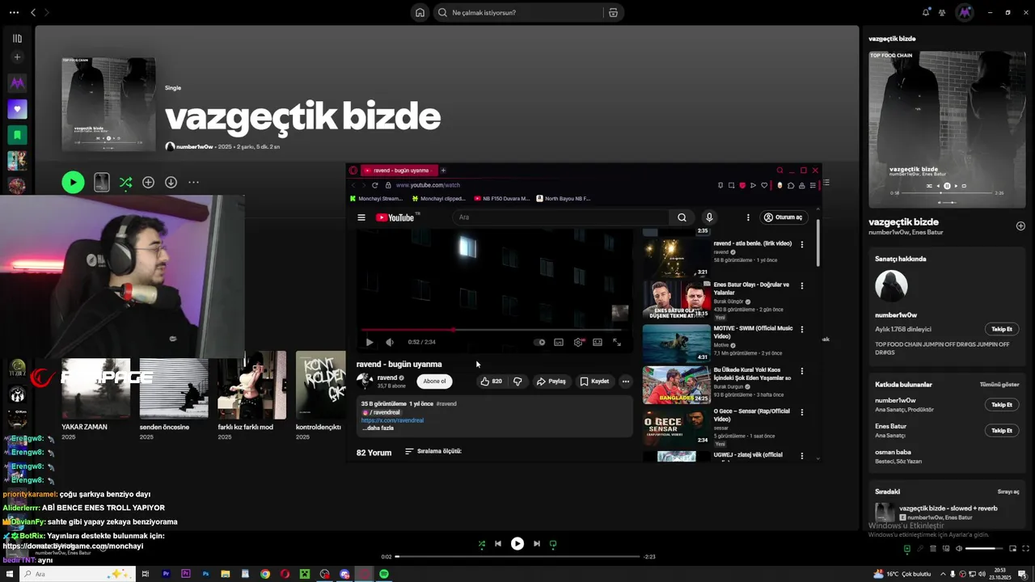The width and height of the screenshot is (1035, 582).
Task: Toggle YouTube autoplay switch
Action: pyautogui.click(x=539, y=342)
